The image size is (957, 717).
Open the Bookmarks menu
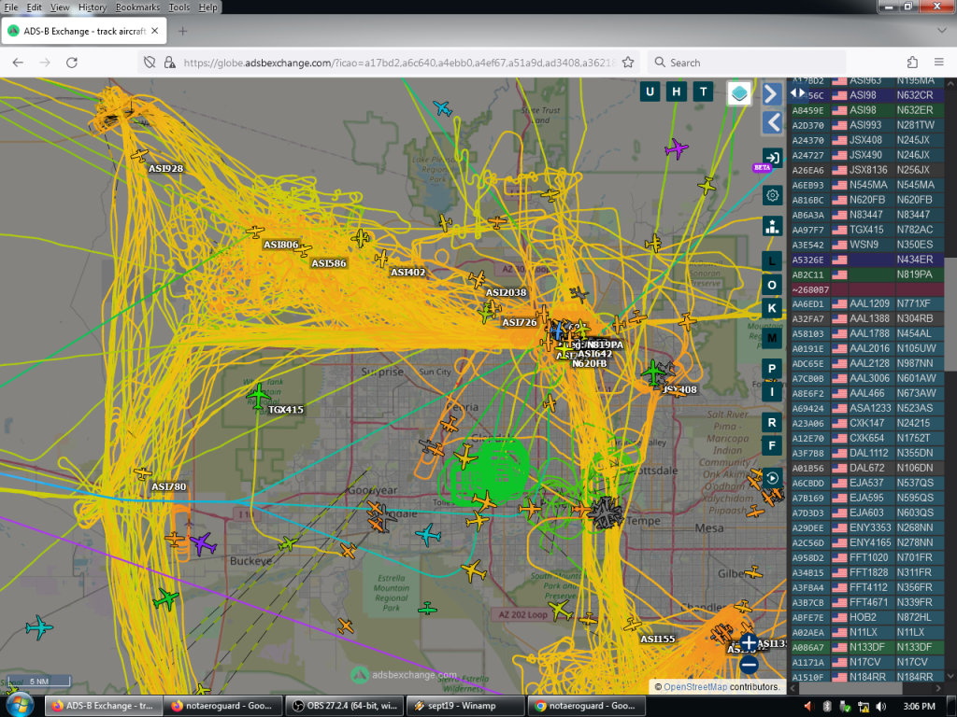(x=137, y=7)
